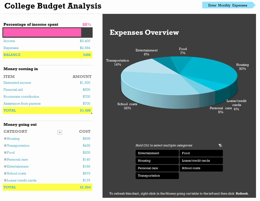
Task: Select the $1,500 amount cell
Action: pyautogui.click(x=85, y=83)
